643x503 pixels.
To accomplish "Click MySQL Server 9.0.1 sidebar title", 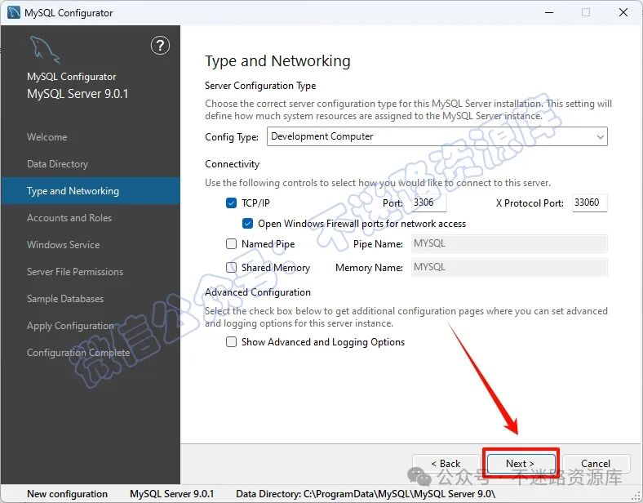I will tap(78, 94).
